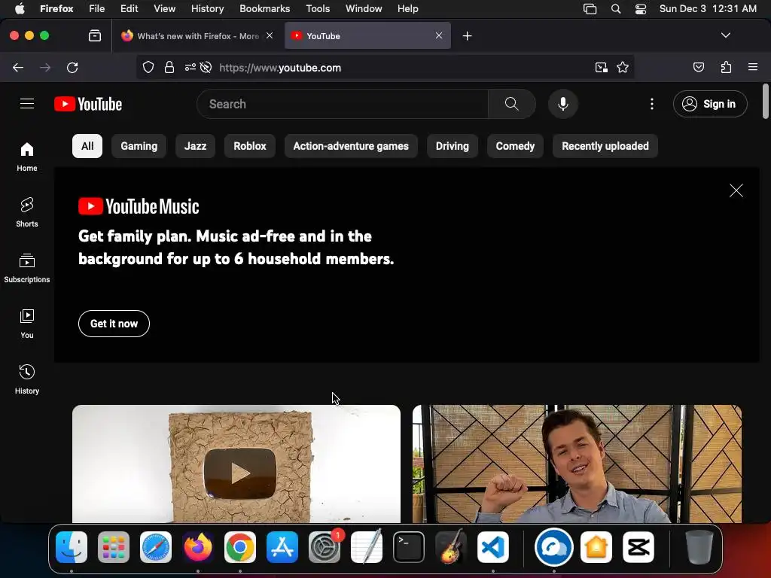Screen dimensions: 771x578
Task: Select the Jazz filter chip
Action: [x=195, y=146]
